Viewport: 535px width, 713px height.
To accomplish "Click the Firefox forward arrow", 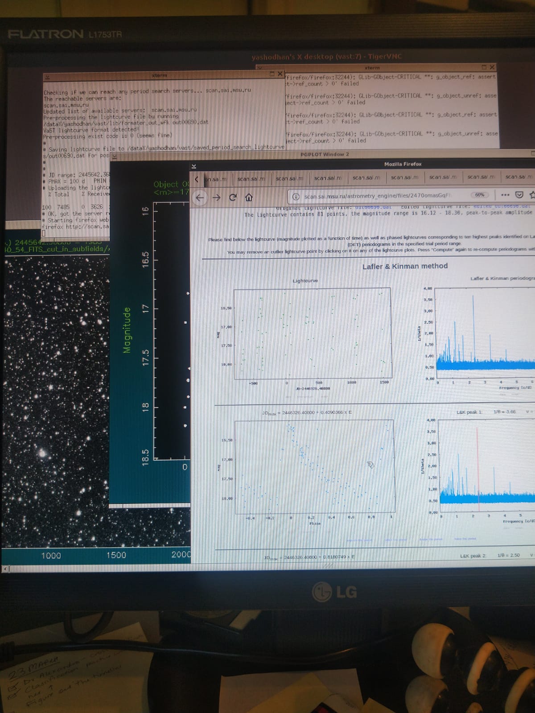I will pyautogui.click(x=217, y=197).
